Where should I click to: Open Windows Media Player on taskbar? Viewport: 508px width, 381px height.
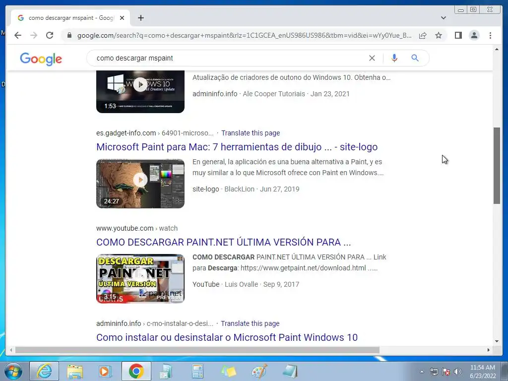tap(105, 371)
